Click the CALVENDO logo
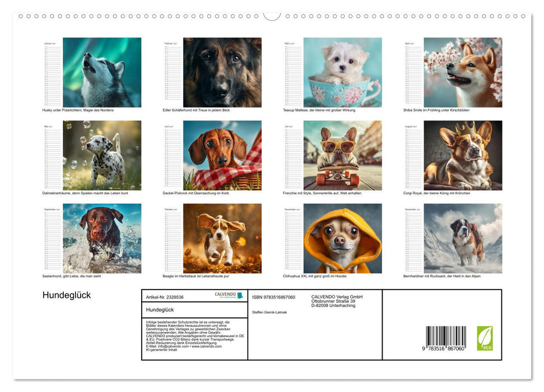 [229, 295]
